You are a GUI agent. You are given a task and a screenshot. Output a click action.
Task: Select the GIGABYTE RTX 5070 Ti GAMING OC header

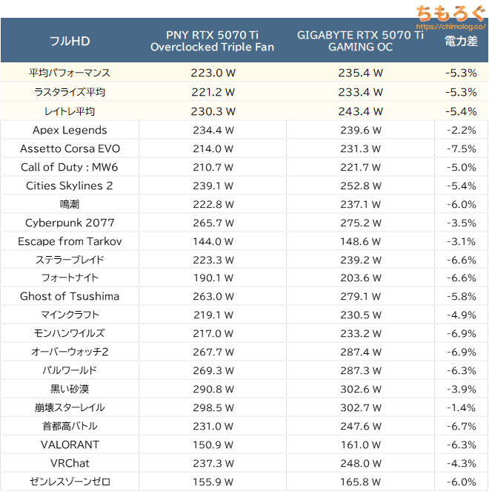coord(360,41)
